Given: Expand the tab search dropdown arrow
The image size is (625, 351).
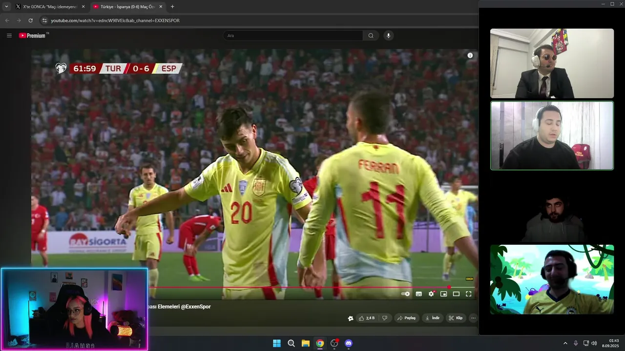Looking at the screenshot, I should (6, 7).
